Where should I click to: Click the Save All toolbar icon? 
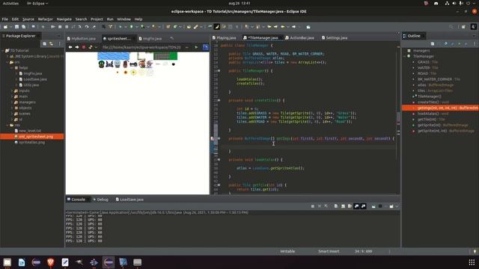(23, 27)
